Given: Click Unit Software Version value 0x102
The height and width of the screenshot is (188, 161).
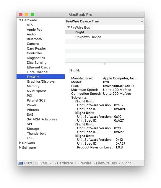Looking at the screenshot, I should (119, 105).
